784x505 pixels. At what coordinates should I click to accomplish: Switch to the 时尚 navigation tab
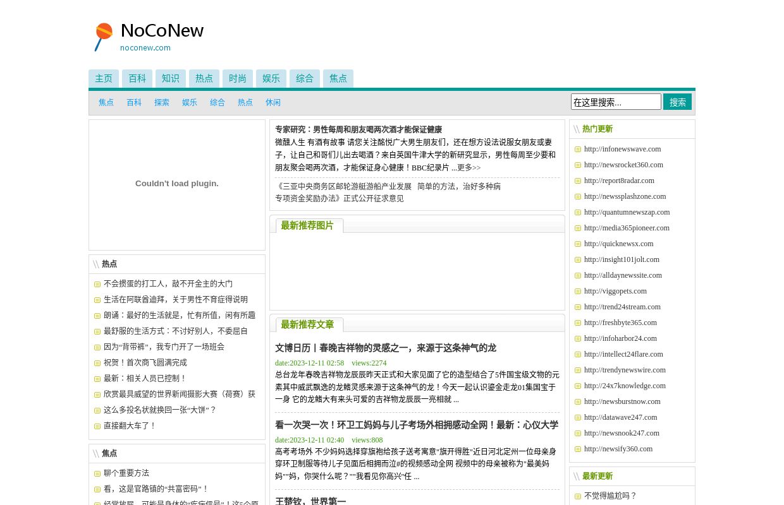point(238,79)
